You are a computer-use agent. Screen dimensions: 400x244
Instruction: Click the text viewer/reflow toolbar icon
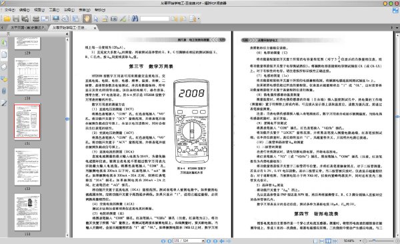coord(76,19)
